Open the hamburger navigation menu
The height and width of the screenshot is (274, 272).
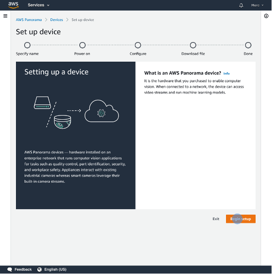(5, 16)
